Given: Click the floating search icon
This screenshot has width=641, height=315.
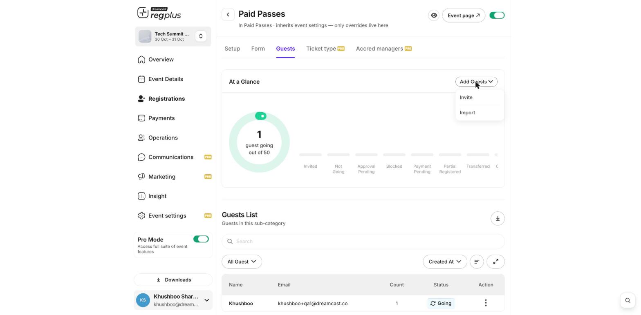Looking at the screenshot, I should click(x=628, y=300).
